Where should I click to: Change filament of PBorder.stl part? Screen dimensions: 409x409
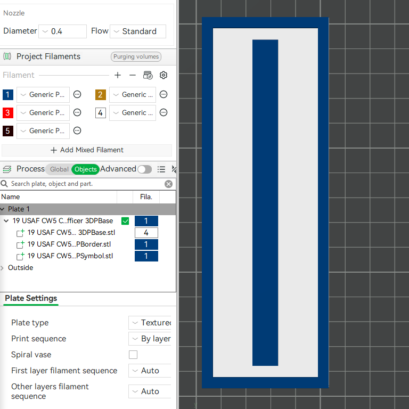[146, 244]
